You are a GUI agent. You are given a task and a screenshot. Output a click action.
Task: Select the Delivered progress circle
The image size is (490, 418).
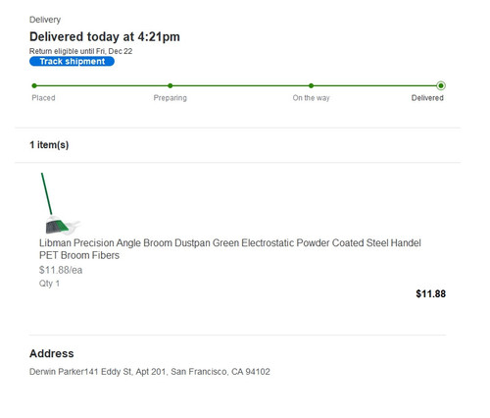click(x=441, y=85)
